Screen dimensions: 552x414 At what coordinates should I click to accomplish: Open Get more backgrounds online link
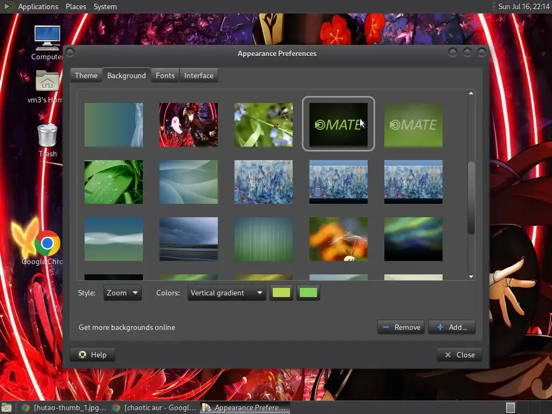pyautogui.click(x=127, y=327)
